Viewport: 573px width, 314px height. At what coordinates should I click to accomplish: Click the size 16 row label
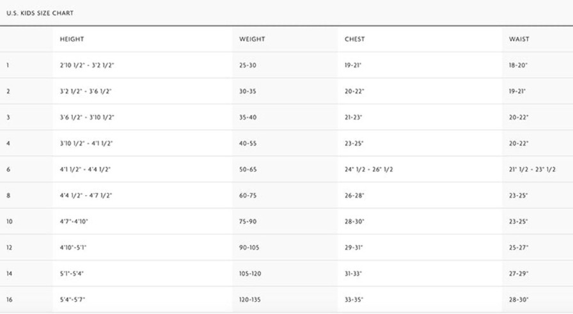tap(9, 300)
